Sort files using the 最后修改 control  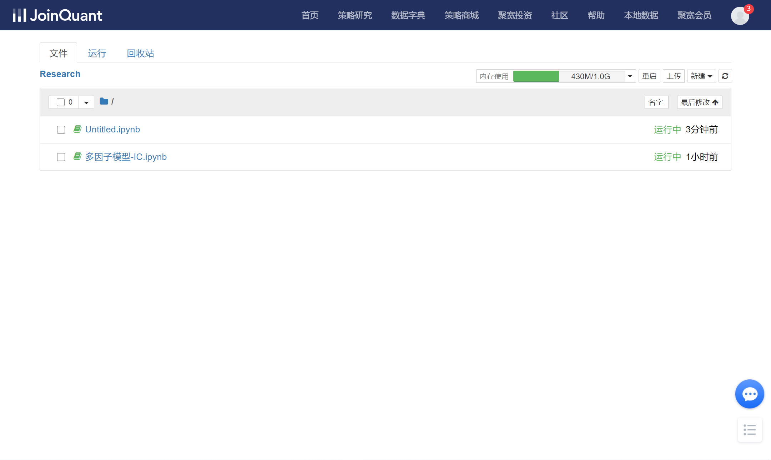[699, 102]
